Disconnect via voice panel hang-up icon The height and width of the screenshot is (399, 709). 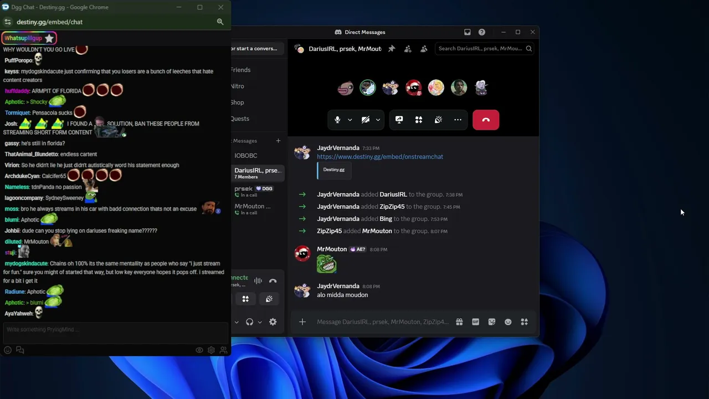coord(273,281)
